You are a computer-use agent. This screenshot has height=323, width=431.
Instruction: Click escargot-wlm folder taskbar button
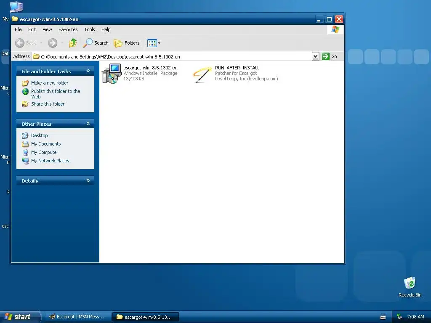tap(146, 317)
